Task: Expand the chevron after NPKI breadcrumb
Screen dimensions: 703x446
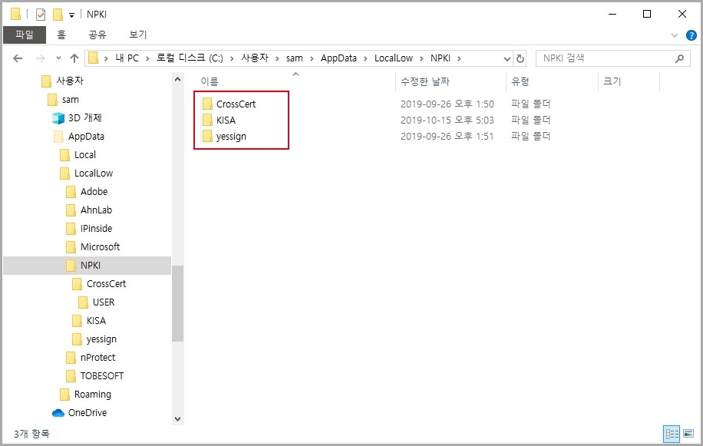Action: click(x=459, y=58)
